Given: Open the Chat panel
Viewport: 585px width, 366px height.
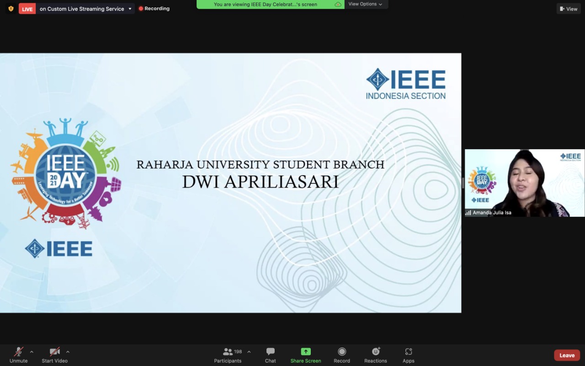Looking at the screenshot, I should tap(271, 355).
